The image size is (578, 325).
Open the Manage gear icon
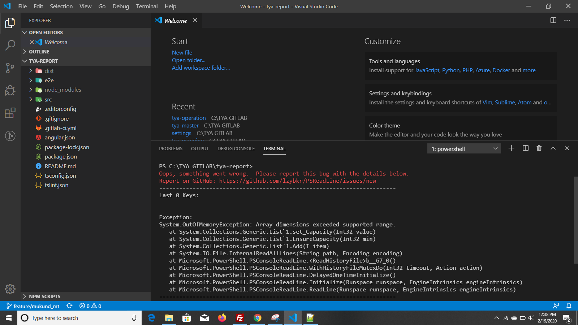coord(10,289)
